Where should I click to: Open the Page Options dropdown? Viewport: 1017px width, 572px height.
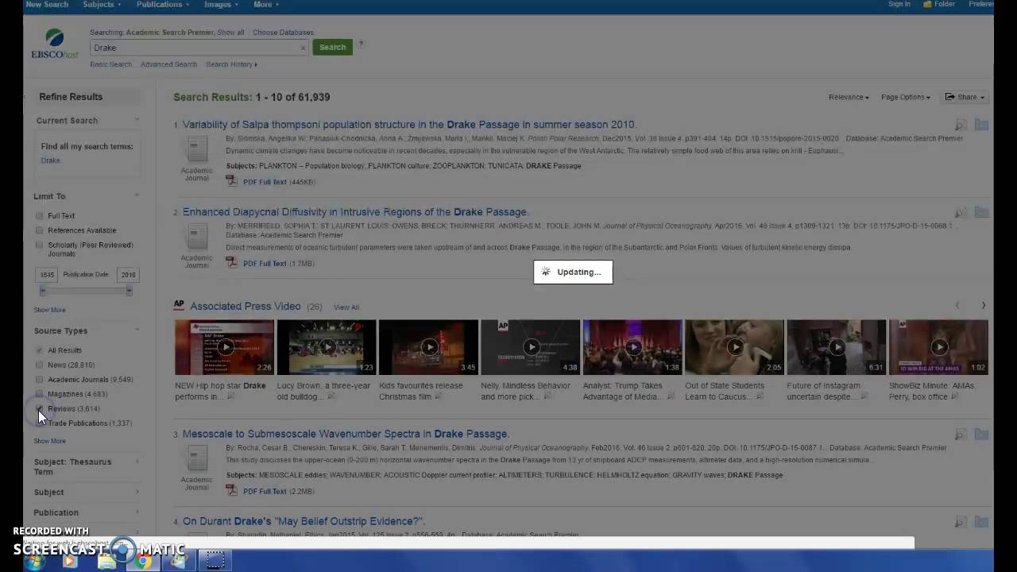(905, 97)
